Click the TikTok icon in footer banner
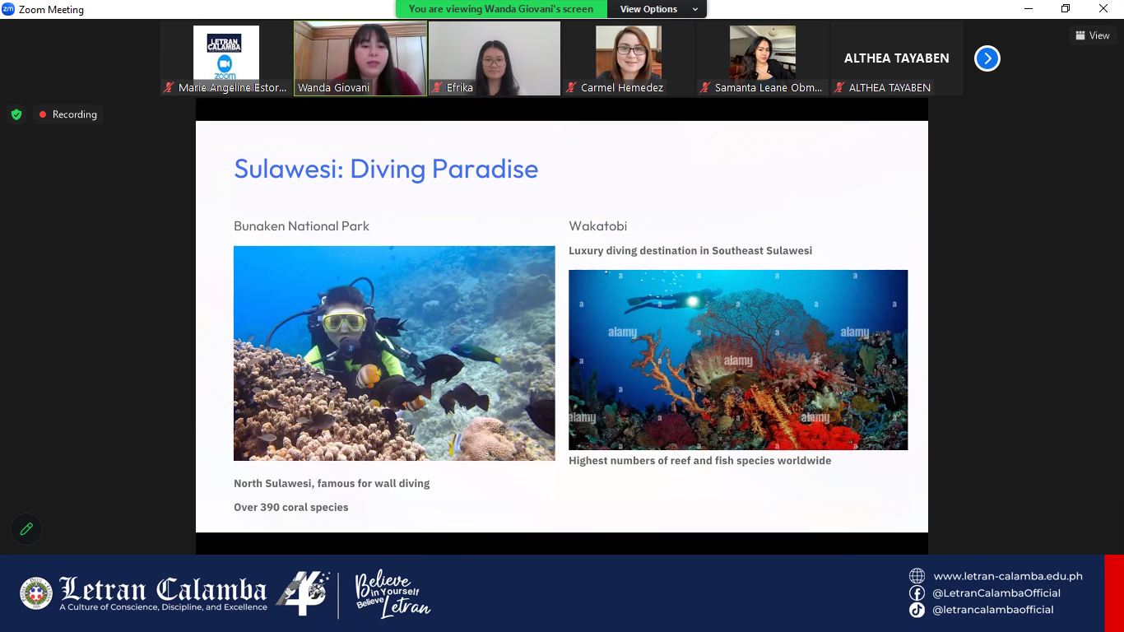This screenshot has width=1124, height=632. [x=917, y=610]
